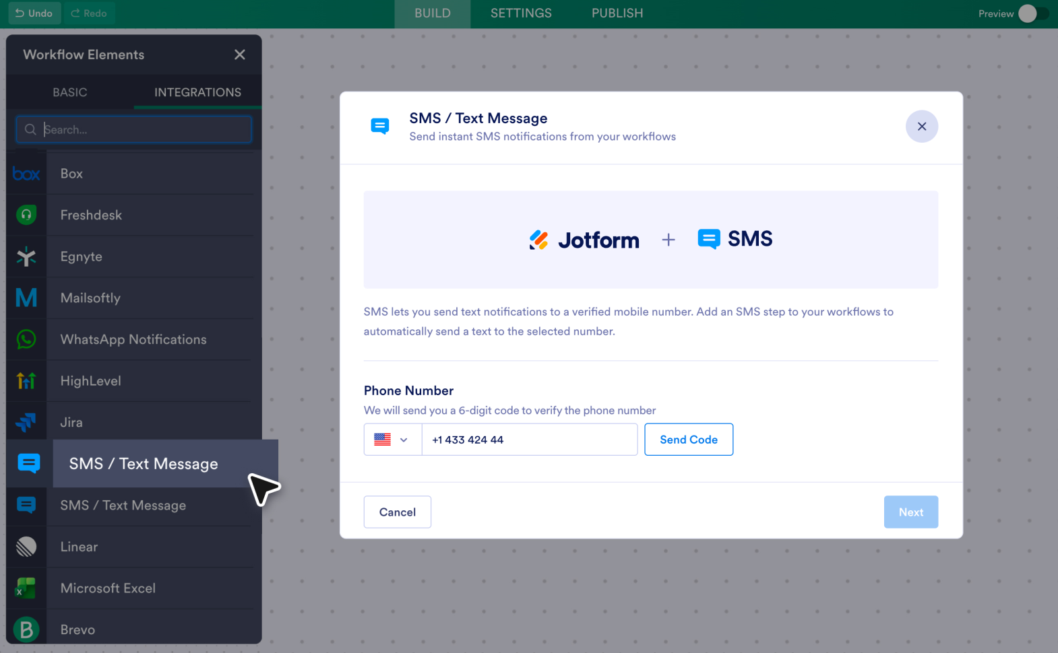Click the Microsoft Excel icon

click(26, 588)
